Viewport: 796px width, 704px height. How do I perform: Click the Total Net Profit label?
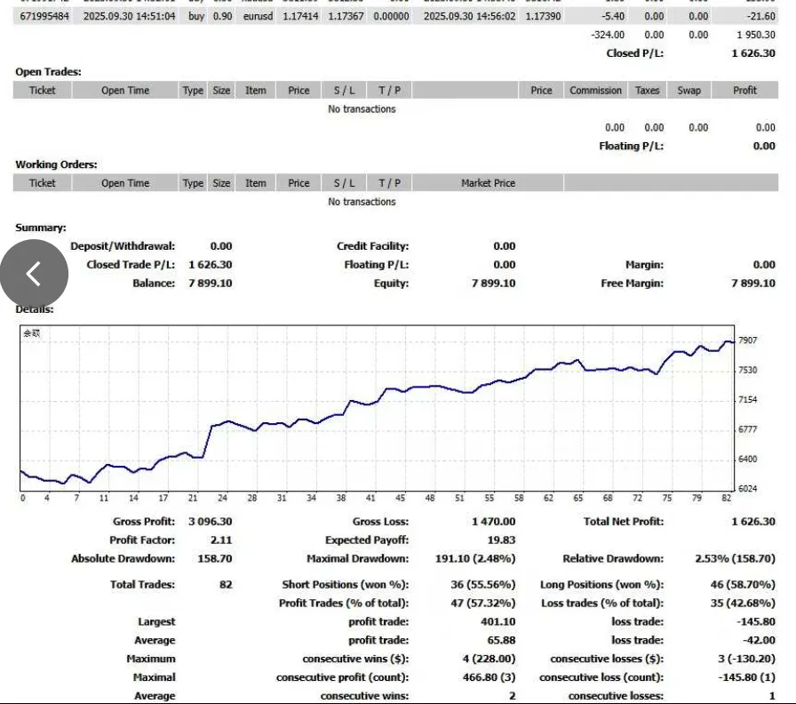[x=624, y=522]
